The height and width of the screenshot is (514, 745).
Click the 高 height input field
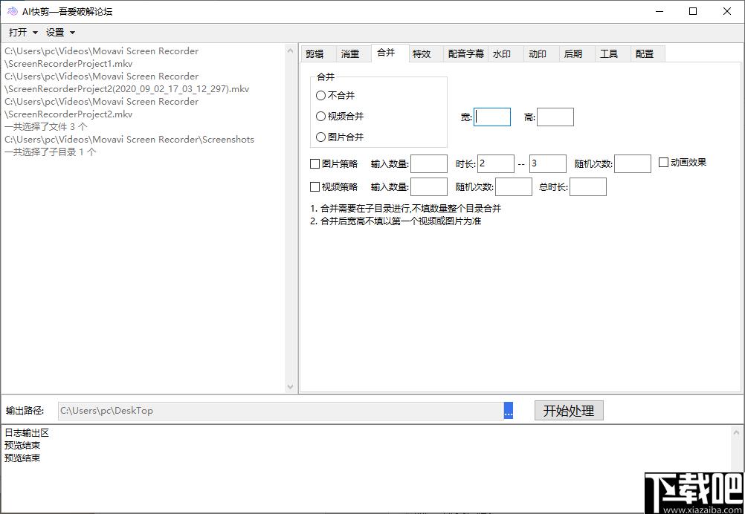pos(555,117)
